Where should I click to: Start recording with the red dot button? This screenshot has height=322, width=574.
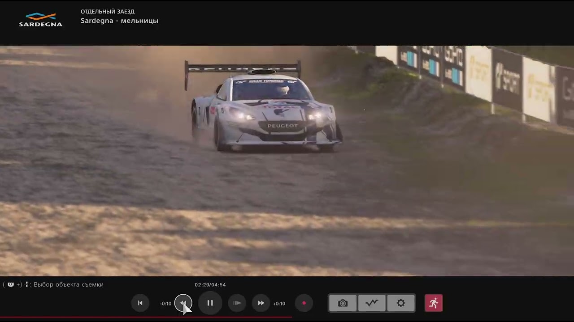click(304, 303)
